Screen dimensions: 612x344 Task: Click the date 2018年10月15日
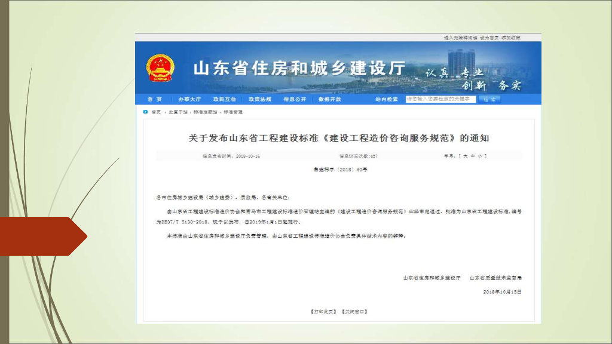502,291
